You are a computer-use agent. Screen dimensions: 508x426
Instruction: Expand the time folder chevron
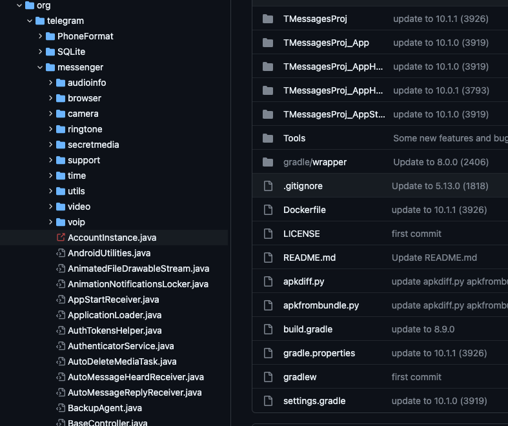(50, 176)
